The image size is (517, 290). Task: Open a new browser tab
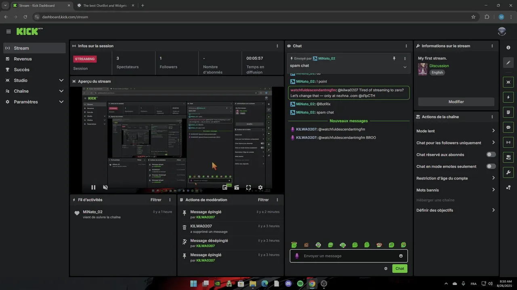tap(143, 6)
